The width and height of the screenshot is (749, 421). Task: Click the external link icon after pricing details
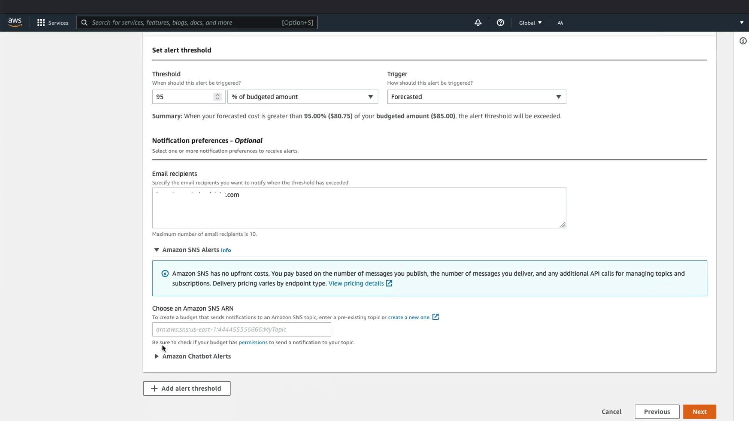[x=389, y=283]
